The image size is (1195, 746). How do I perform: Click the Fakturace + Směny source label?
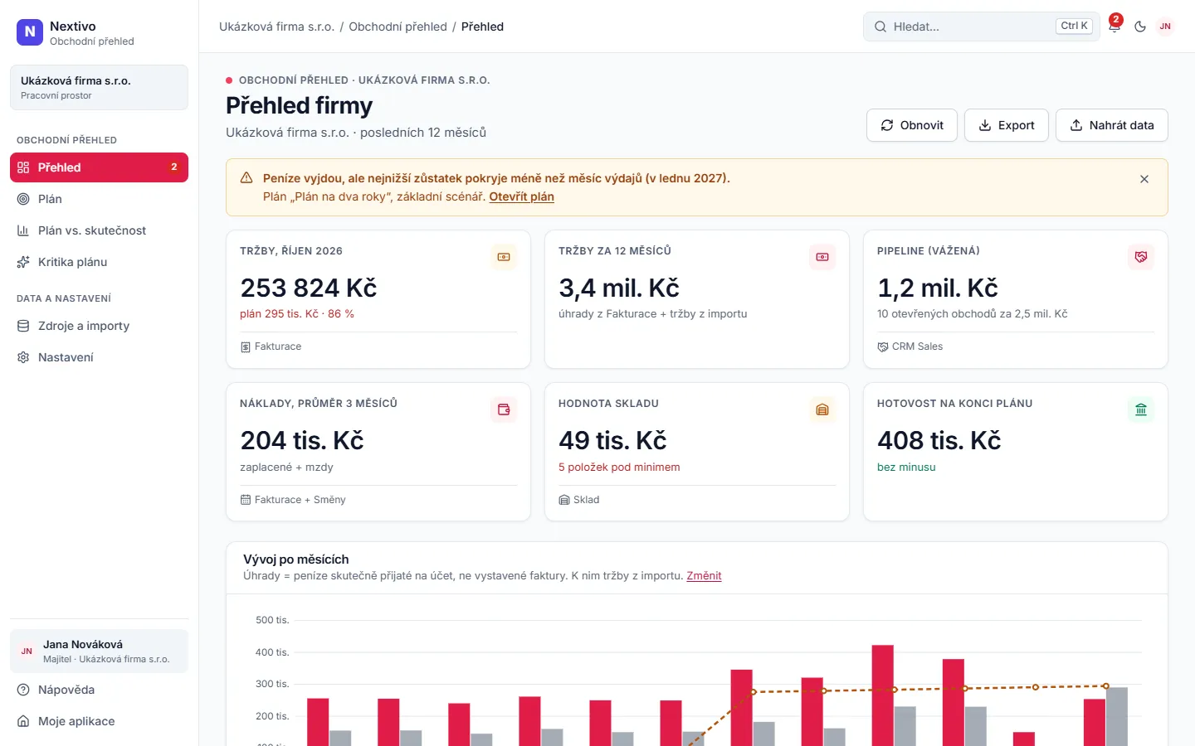(x=293, y=500)
